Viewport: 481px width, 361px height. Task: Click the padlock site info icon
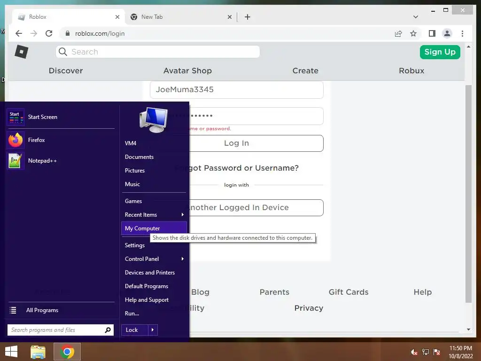pyautogui.click(x=68, y=33)
